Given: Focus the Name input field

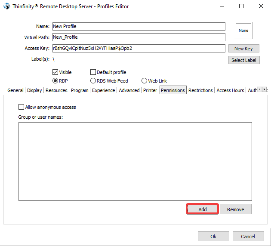Looking at the screenshot, I should point(139,26).
